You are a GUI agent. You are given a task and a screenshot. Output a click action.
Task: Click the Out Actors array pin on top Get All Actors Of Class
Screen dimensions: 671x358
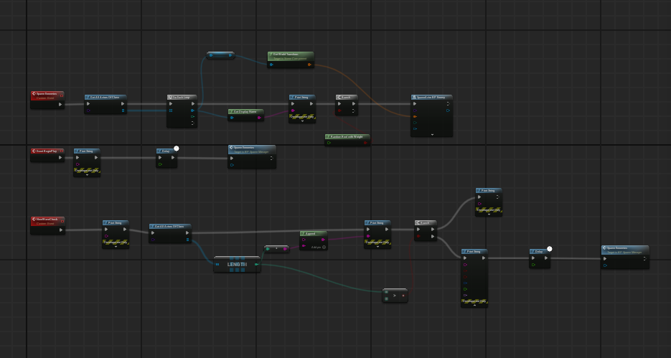(x=123, y=110)
